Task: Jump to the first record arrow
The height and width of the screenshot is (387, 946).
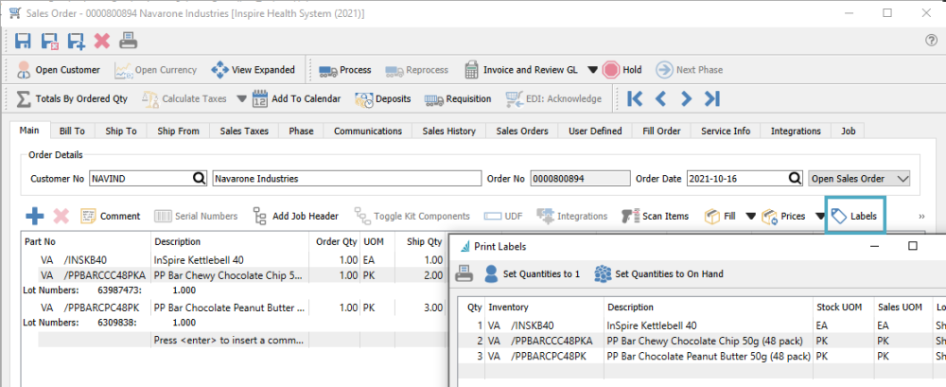Action: [x=635, y=98]
